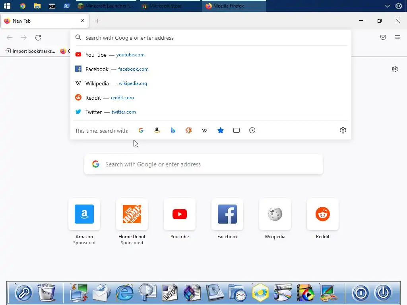
Task: Close the New Tab tab
Action: (82, 21)
